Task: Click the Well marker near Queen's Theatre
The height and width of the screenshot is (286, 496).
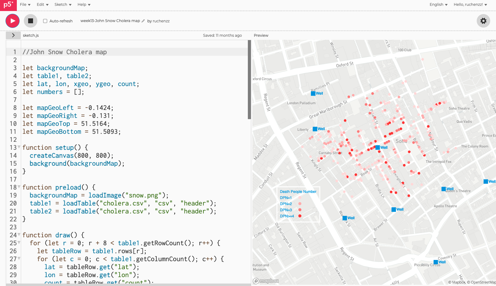Action: [x=444, y=189]
